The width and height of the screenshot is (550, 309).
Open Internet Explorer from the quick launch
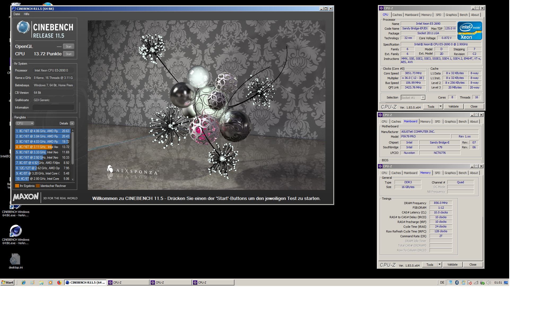24,283
